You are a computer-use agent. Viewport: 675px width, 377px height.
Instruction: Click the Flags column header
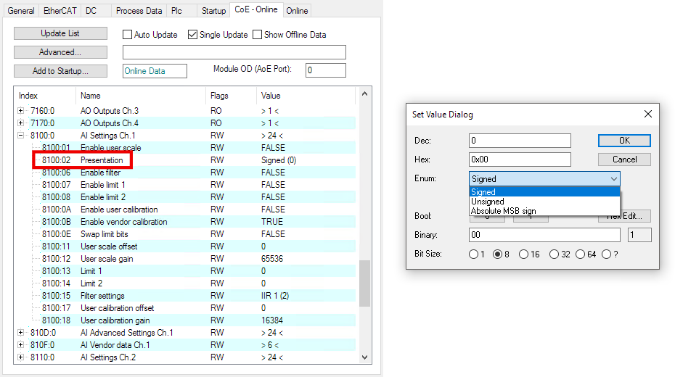[x=232, y=96]
